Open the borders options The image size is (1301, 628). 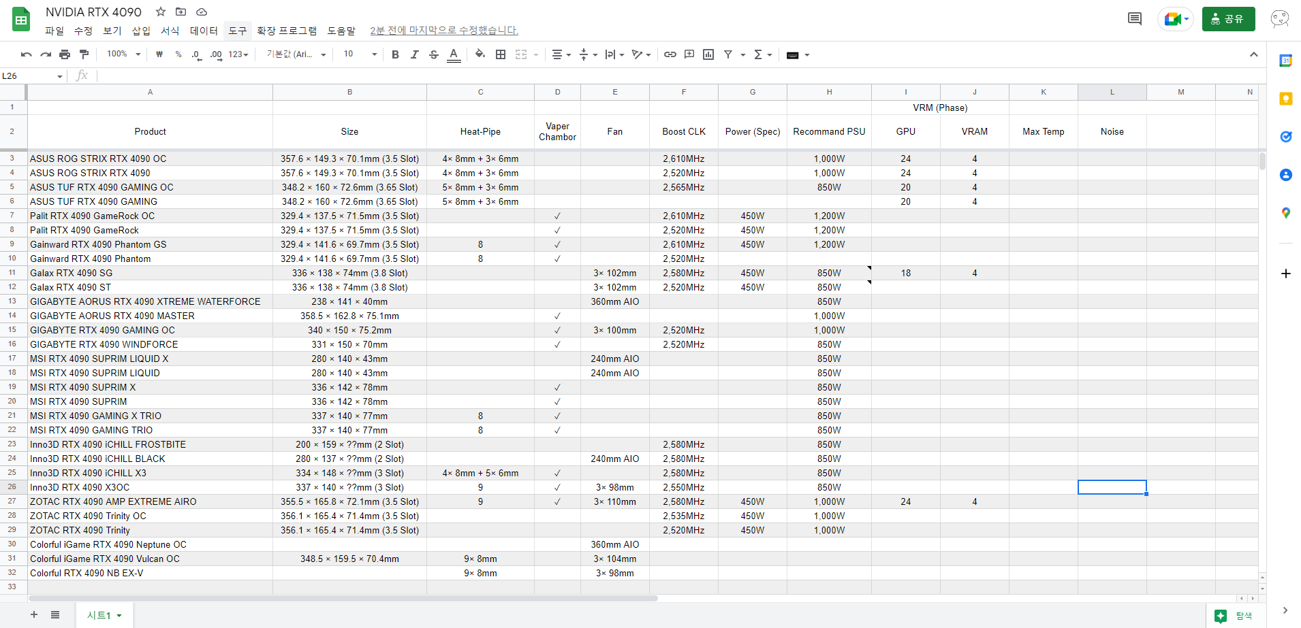pyautogui.click(x=501, y=54)
